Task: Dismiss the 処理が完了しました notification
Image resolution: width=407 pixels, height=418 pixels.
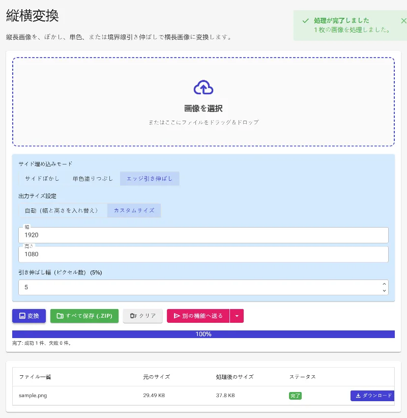Action: (403, 21)
